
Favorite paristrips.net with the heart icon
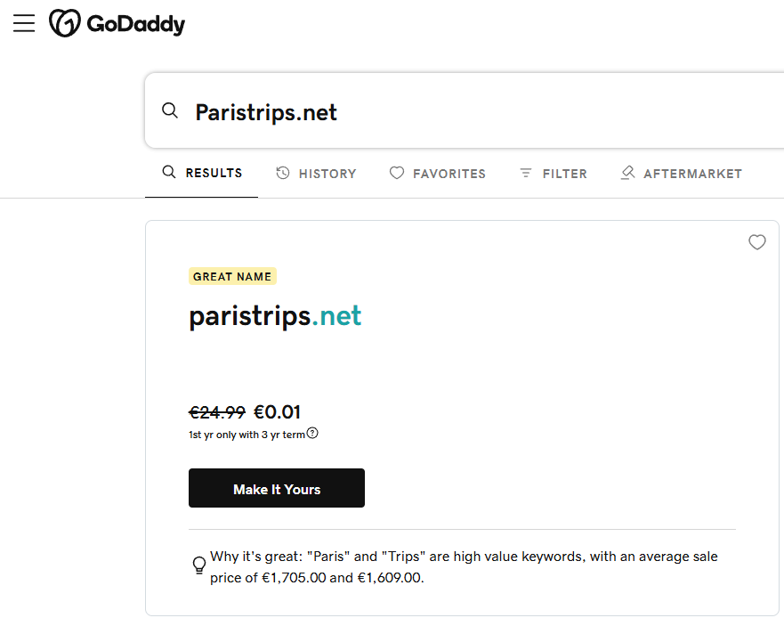[x=757, y=242]
